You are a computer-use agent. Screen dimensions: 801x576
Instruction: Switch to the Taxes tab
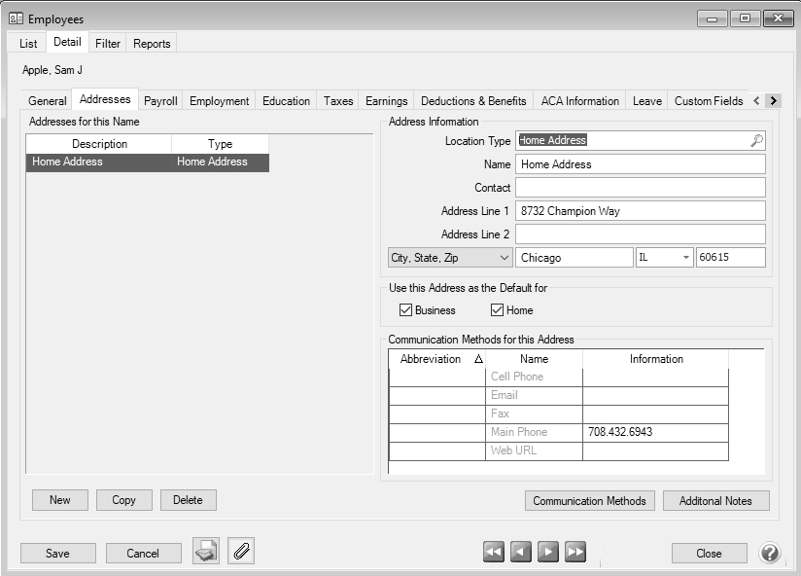pyautogui.click(x=338, y=100)
